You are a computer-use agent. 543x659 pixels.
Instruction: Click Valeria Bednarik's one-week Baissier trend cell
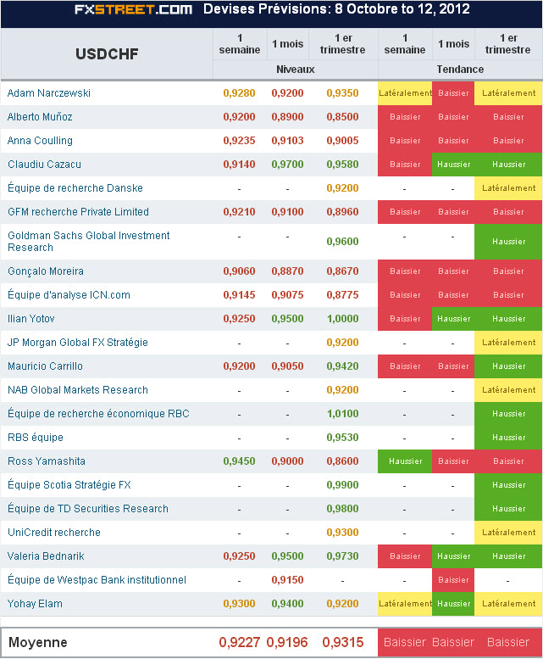tap(405, 556)
